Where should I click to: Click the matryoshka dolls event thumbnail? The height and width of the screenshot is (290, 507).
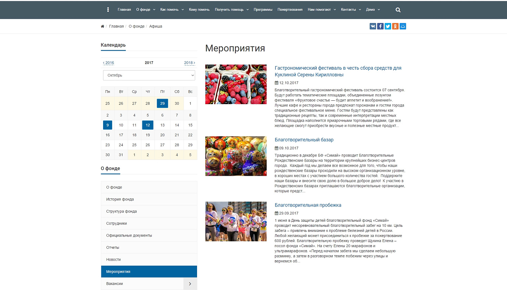coord(236,156)
